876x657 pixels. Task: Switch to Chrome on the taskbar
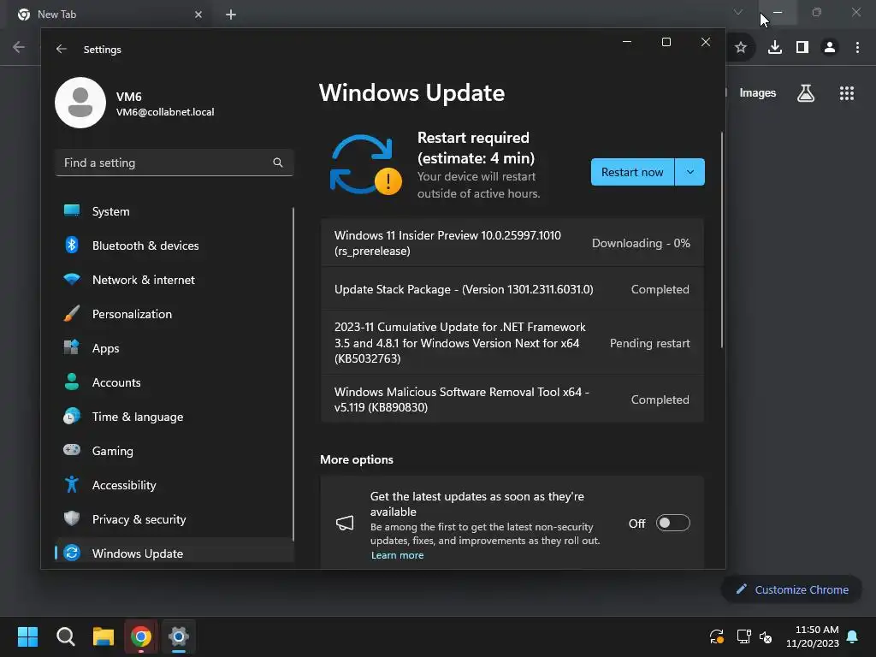(141, 636)
